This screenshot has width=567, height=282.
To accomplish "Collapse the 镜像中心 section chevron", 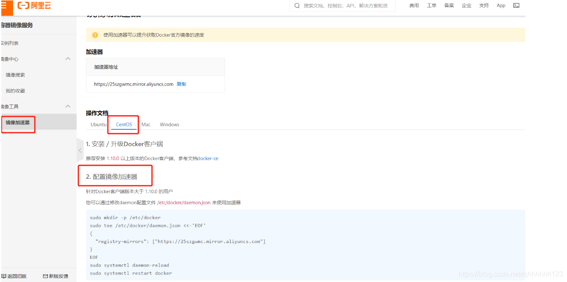I will [68, 59].
